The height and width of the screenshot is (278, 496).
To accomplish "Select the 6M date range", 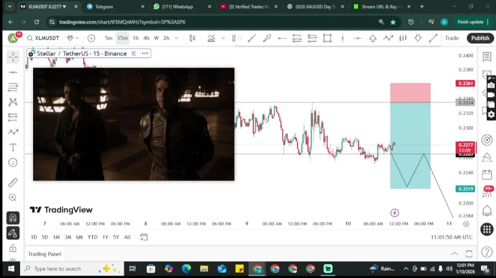I will point(79,237).
